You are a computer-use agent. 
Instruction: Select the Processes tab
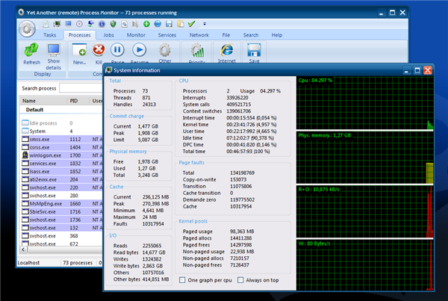[x=79, y=35]
